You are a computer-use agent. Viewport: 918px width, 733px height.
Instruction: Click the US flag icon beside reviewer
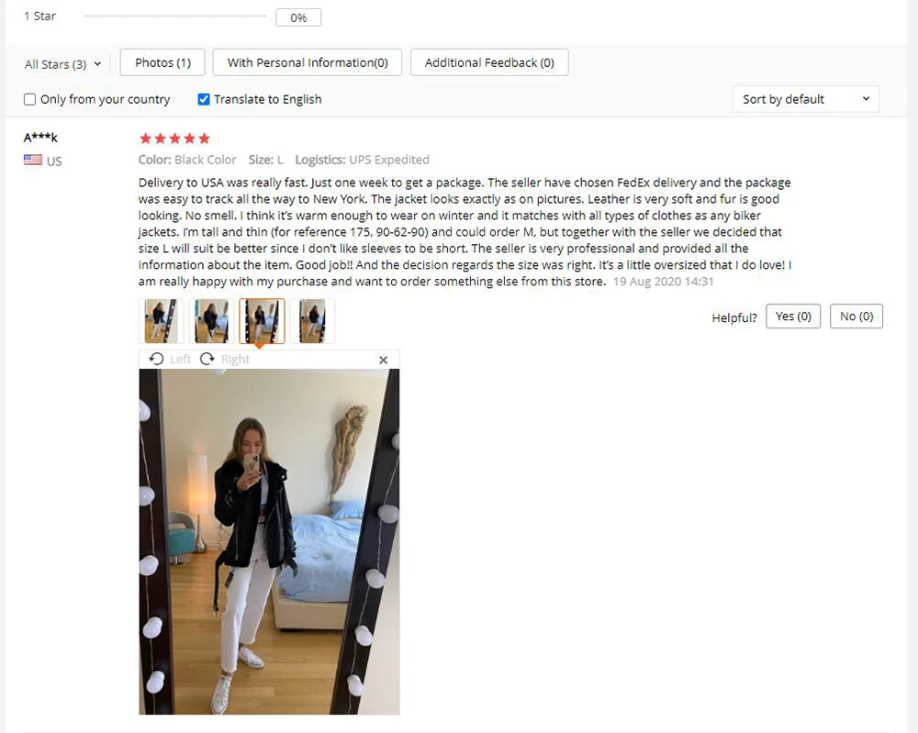click(33, 160)
